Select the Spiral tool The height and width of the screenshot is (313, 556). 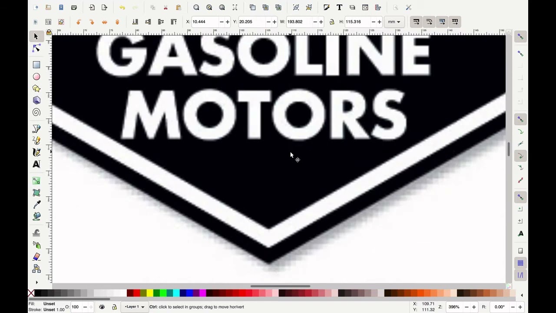click(x=36, y=113)
